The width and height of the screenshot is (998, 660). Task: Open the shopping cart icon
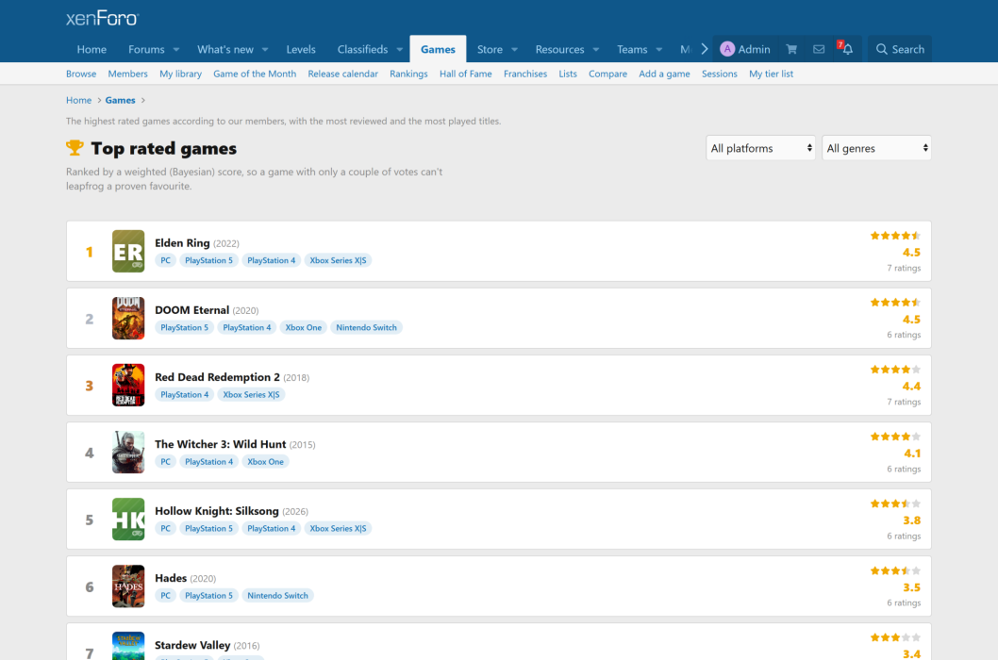coord(791,49)
